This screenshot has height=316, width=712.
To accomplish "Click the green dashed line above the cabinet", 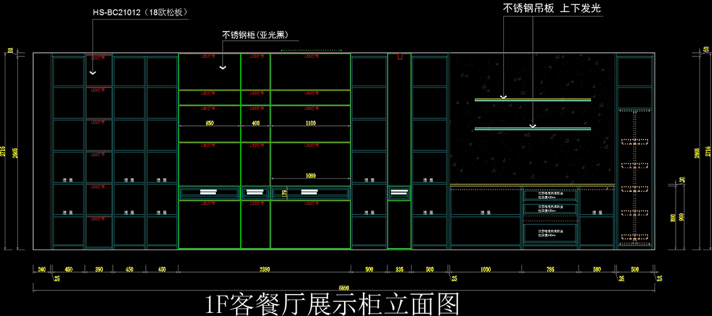I will click(311, 50).
